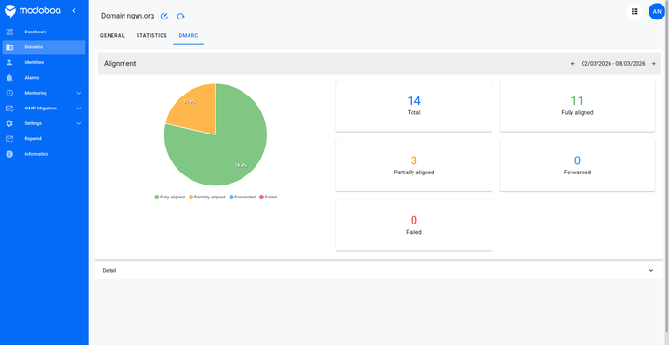Open the AN user avatar menu
The image size is (669, 345).
coord(657,11)
